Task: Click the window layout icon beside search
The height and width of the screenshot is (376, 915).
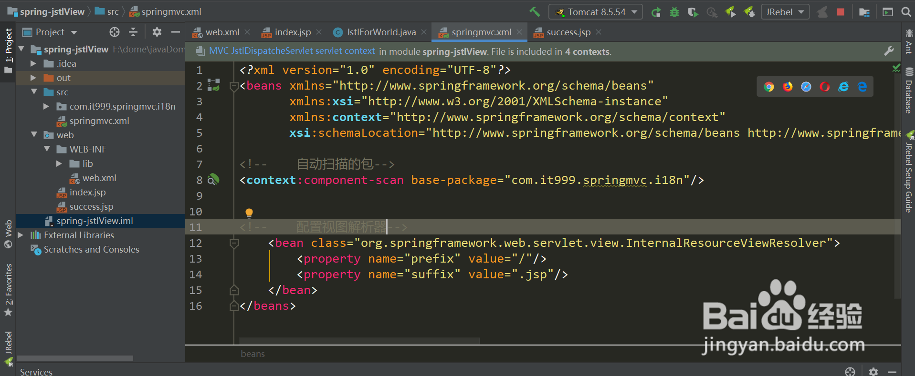Action: coord(888,12)
